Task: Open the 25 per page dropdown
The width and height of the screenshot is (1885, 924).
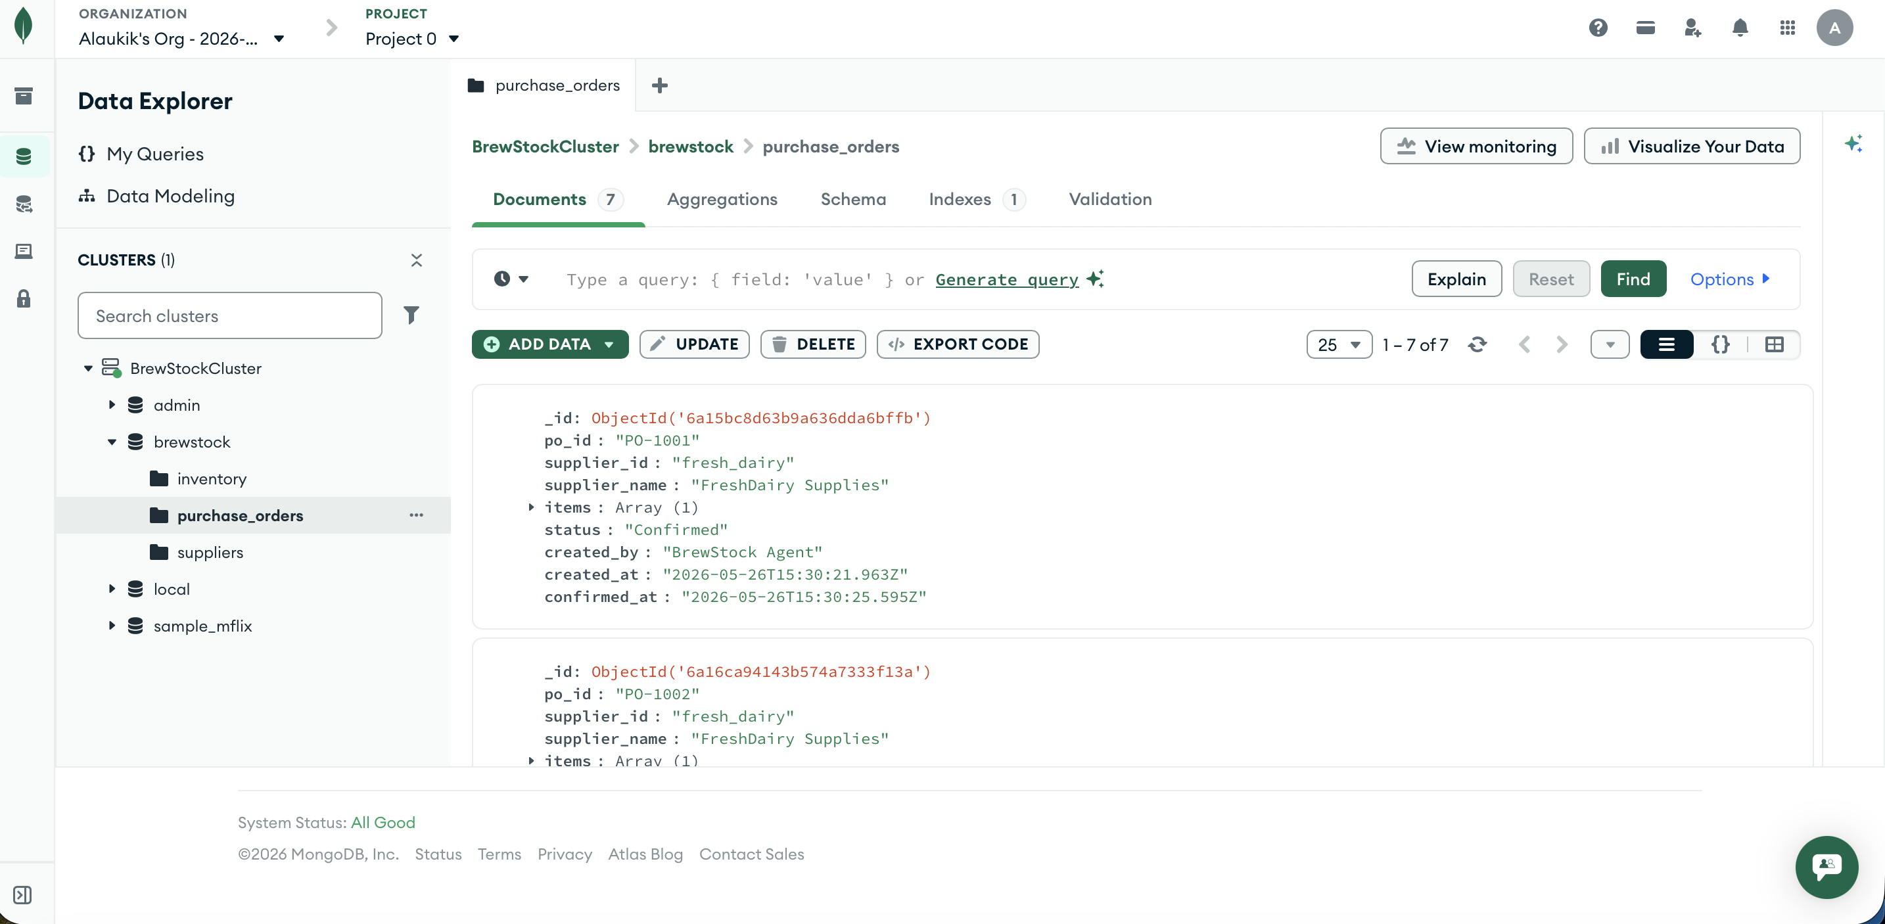Action: 1338,344
